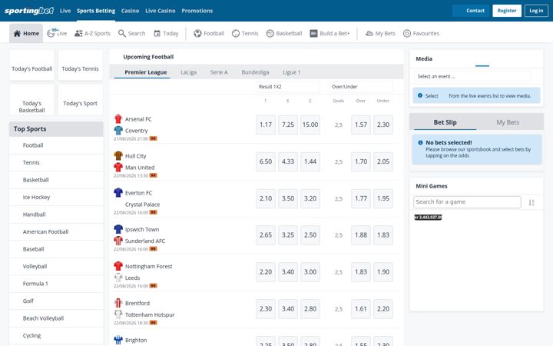Image resolution: width=553 pixels, height=346 pixels.
Task: Click Ipswich Town jersey icon
Action: [118, 229]
